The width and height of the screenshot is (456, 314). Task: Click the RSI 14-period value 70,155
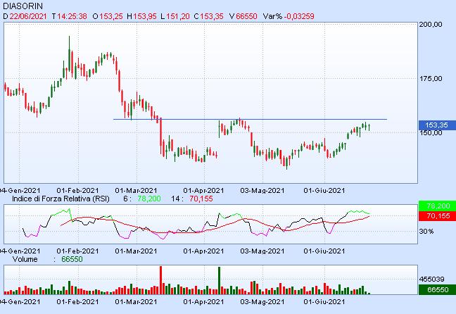[201, 199]
